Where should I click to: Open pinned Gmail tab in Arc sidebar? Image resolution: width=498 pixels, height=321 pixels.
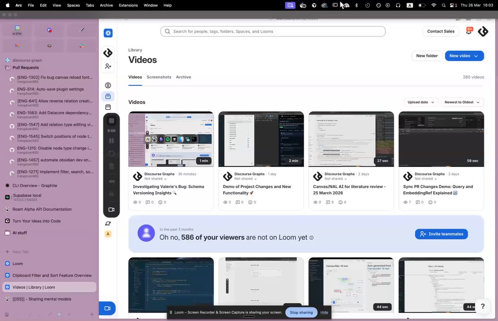pyautogui.click(x=17, y=46)
